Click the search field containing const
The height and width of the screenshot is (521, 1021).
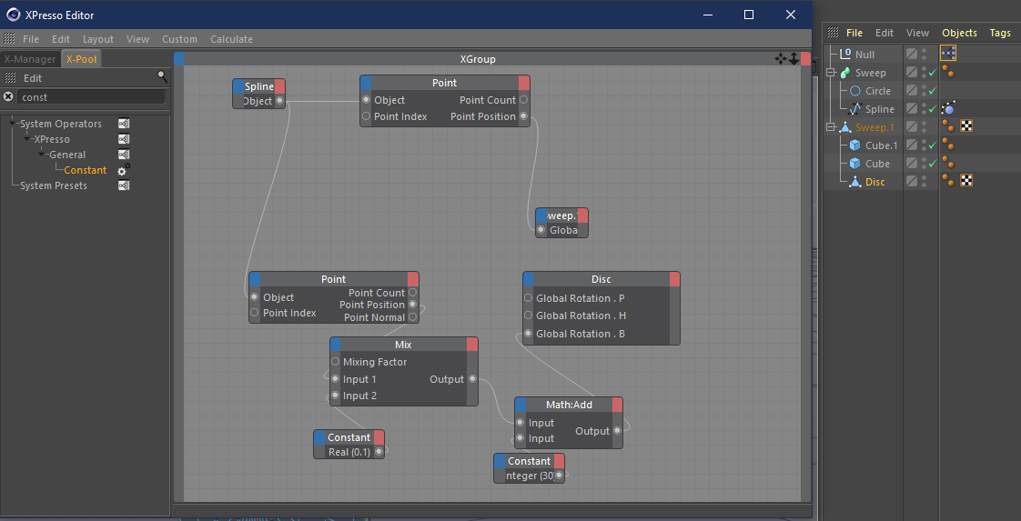coord(91,97)
